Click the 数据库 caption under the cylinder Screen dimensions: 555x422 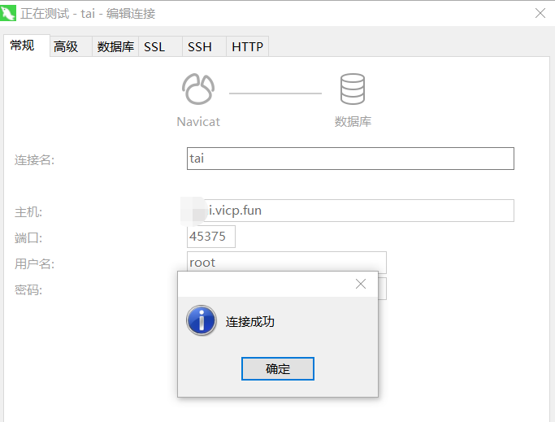tap(353, 121)
